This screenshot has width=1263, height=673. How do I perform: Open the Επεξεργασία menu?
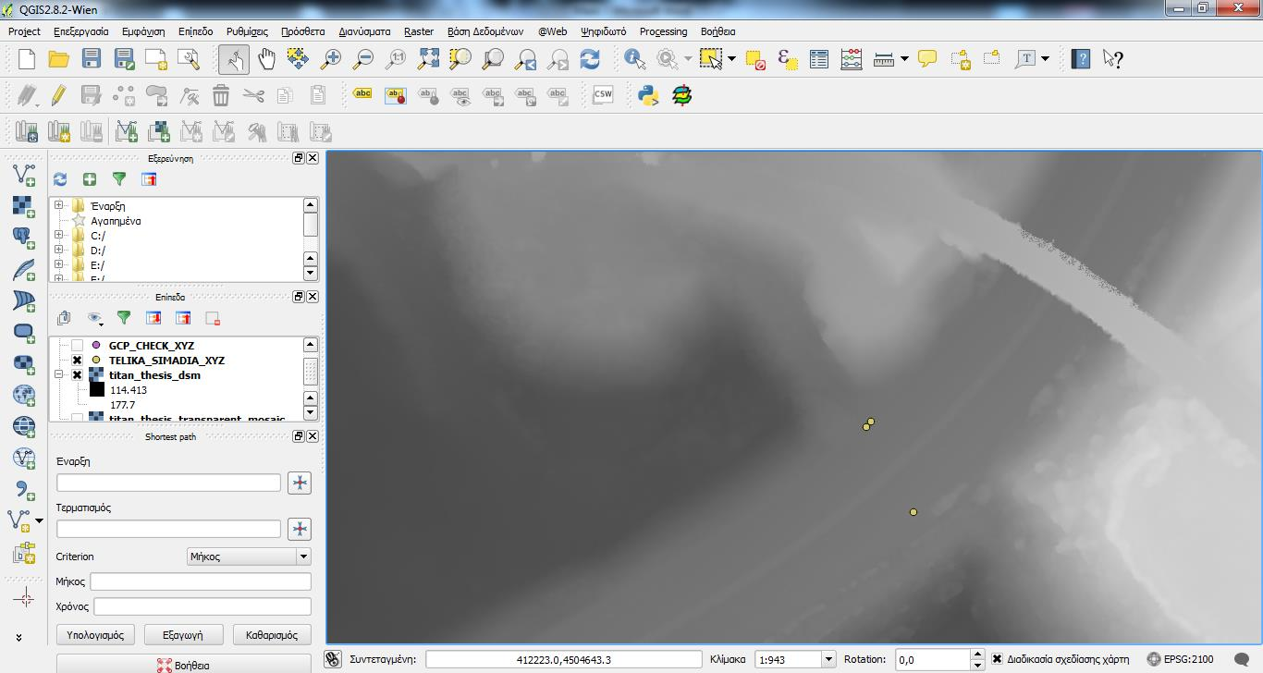pyautogui.click(x=80, y=31)
